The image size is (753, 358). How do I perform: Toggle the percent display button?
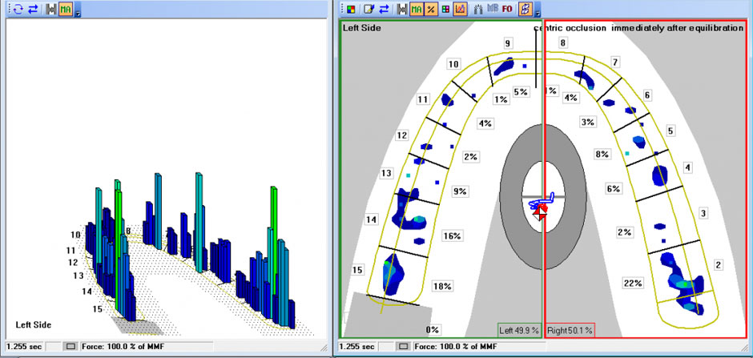tap(430, 9)
